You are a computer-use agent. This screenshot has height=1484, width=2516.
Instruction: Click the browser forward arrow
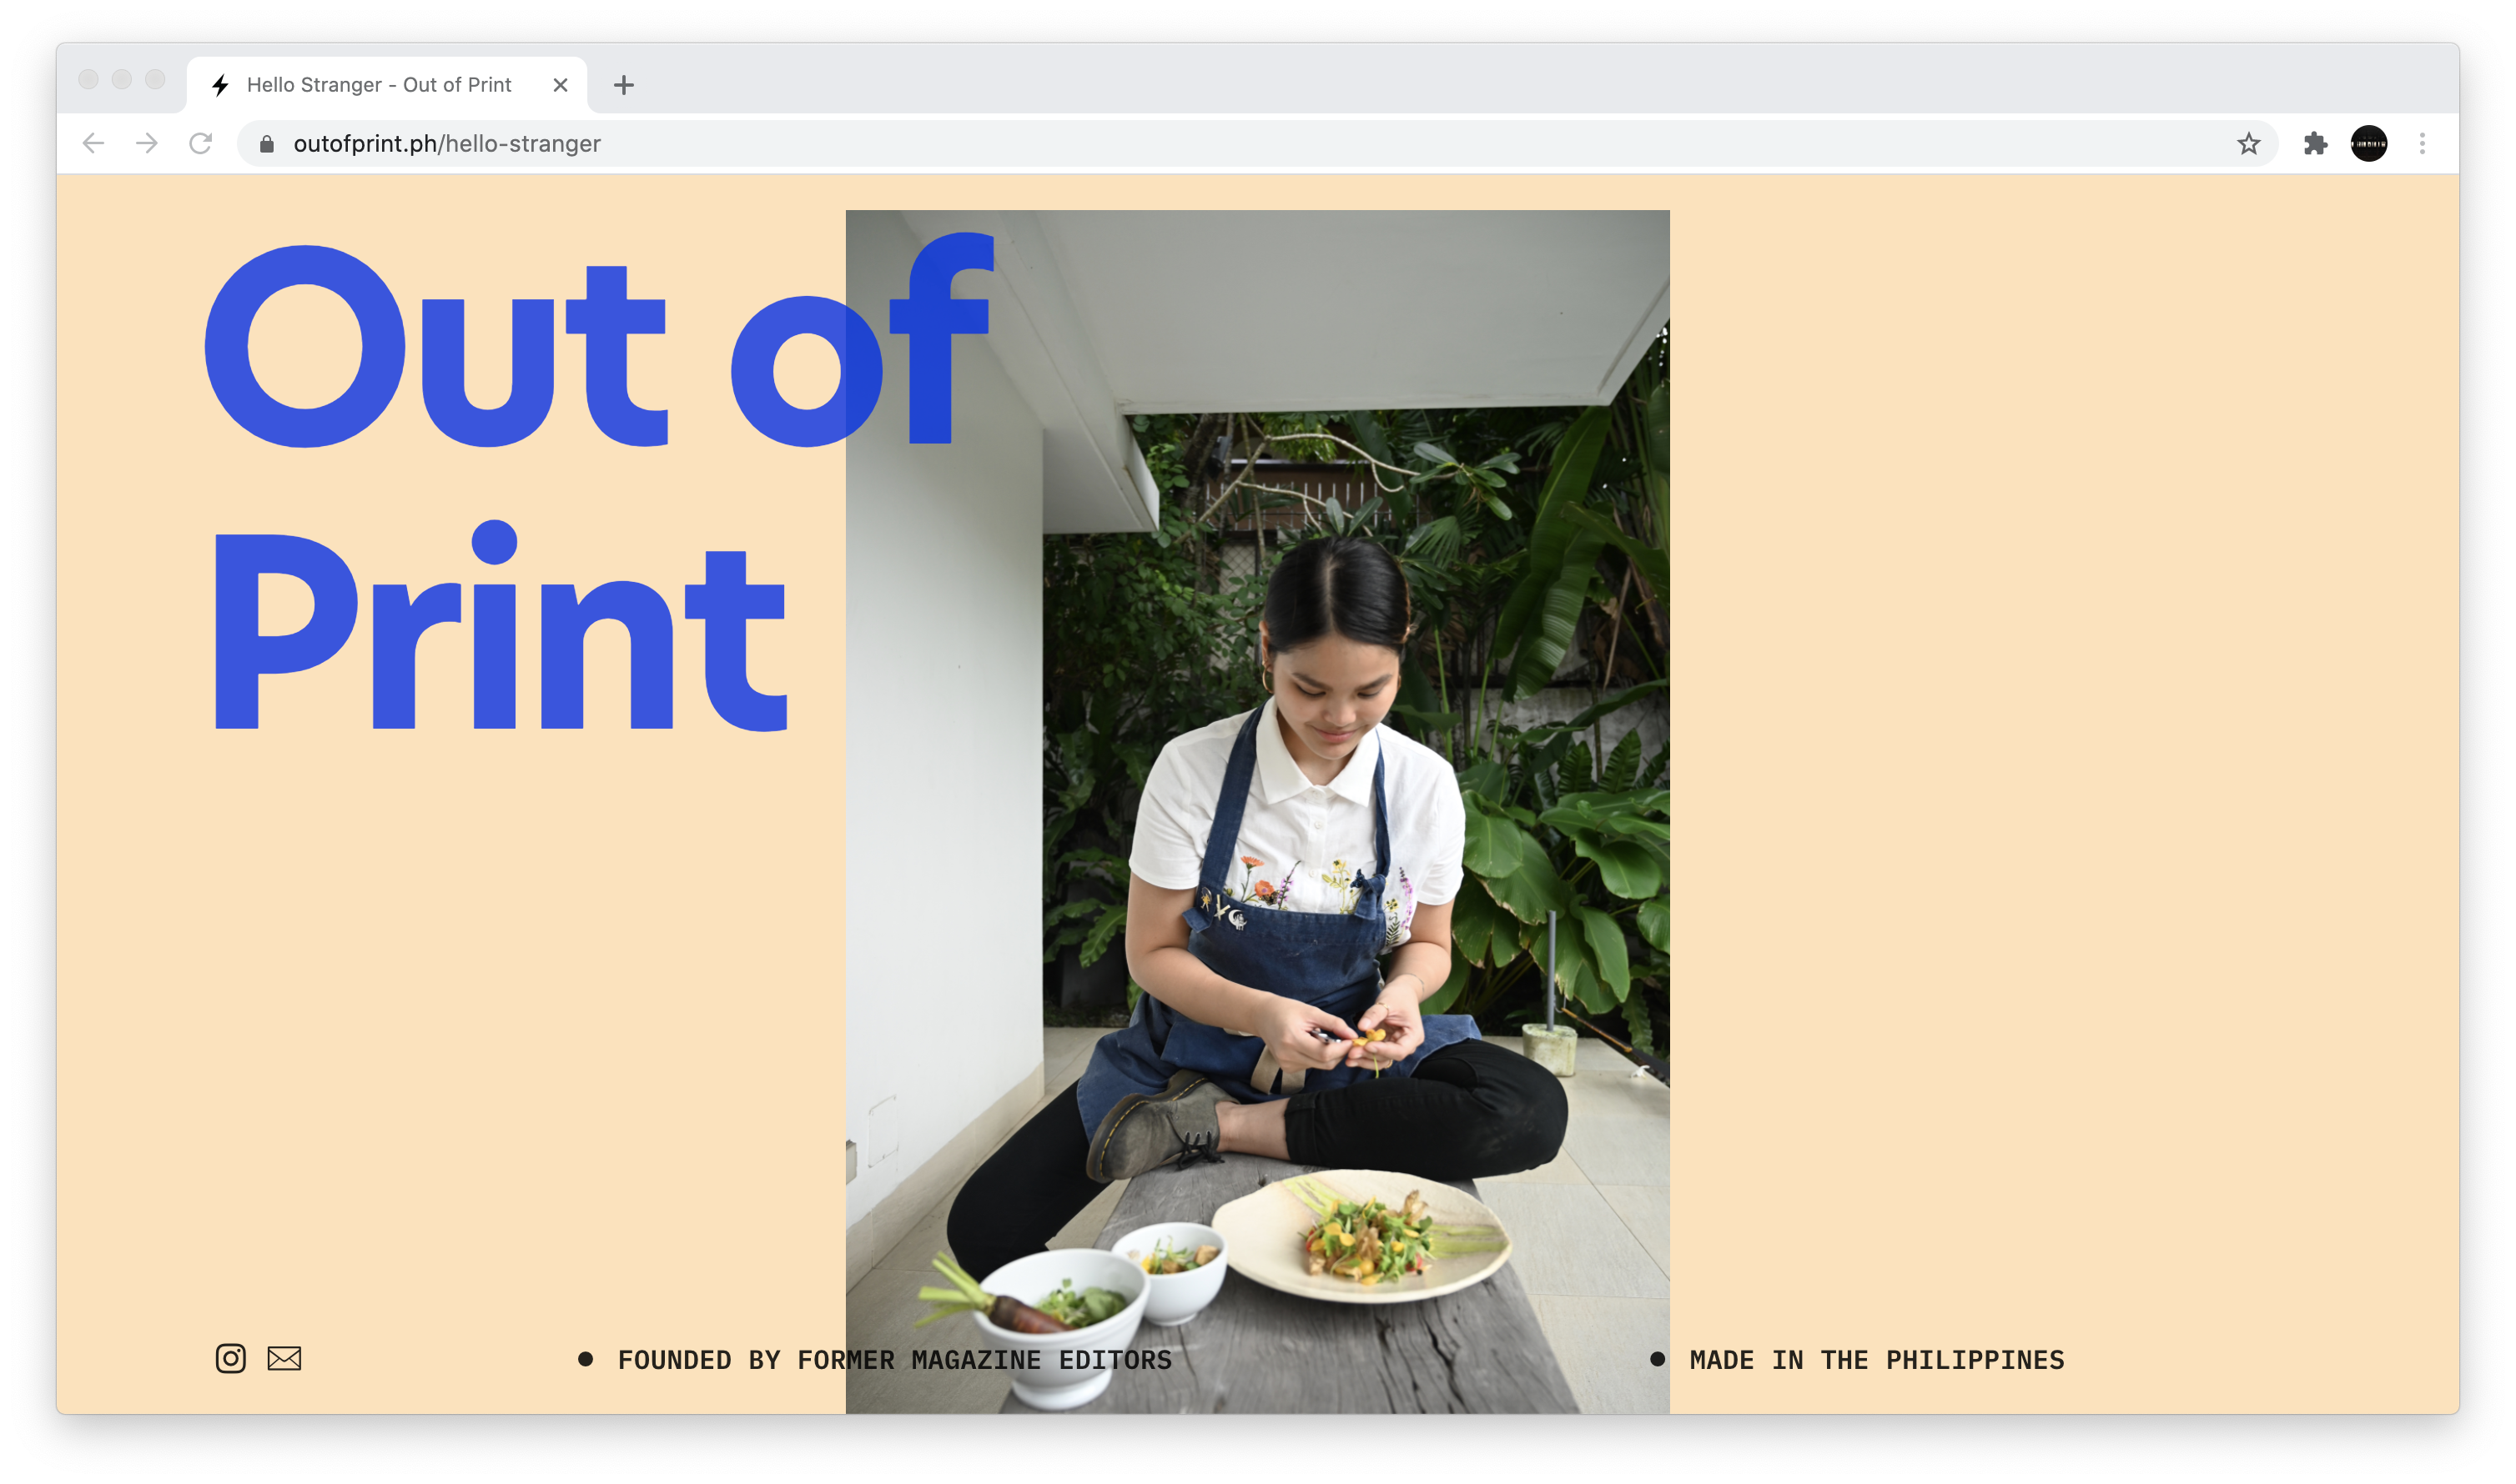coord(147,144)
